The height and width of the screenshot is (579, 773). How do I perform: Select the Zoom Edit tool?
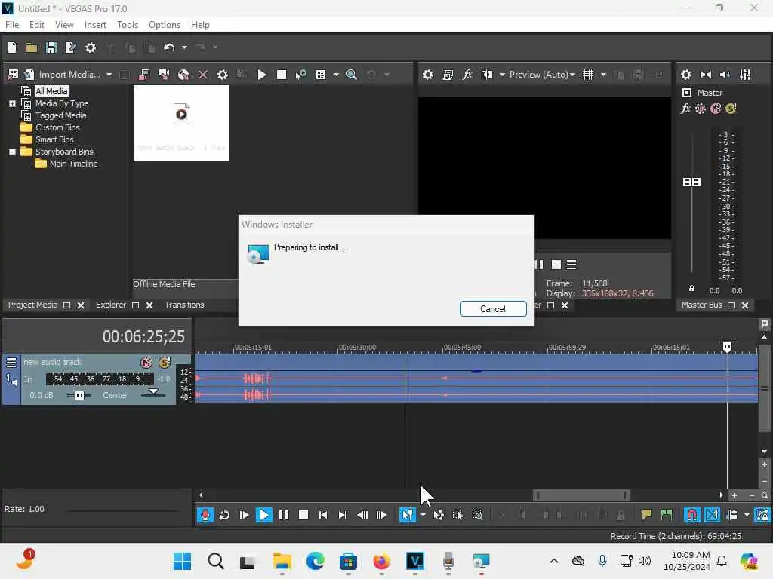click(477, 515)
